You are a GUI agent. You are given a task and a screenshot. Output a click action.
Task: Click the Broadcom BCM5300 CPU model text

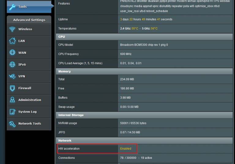(144, 45)
